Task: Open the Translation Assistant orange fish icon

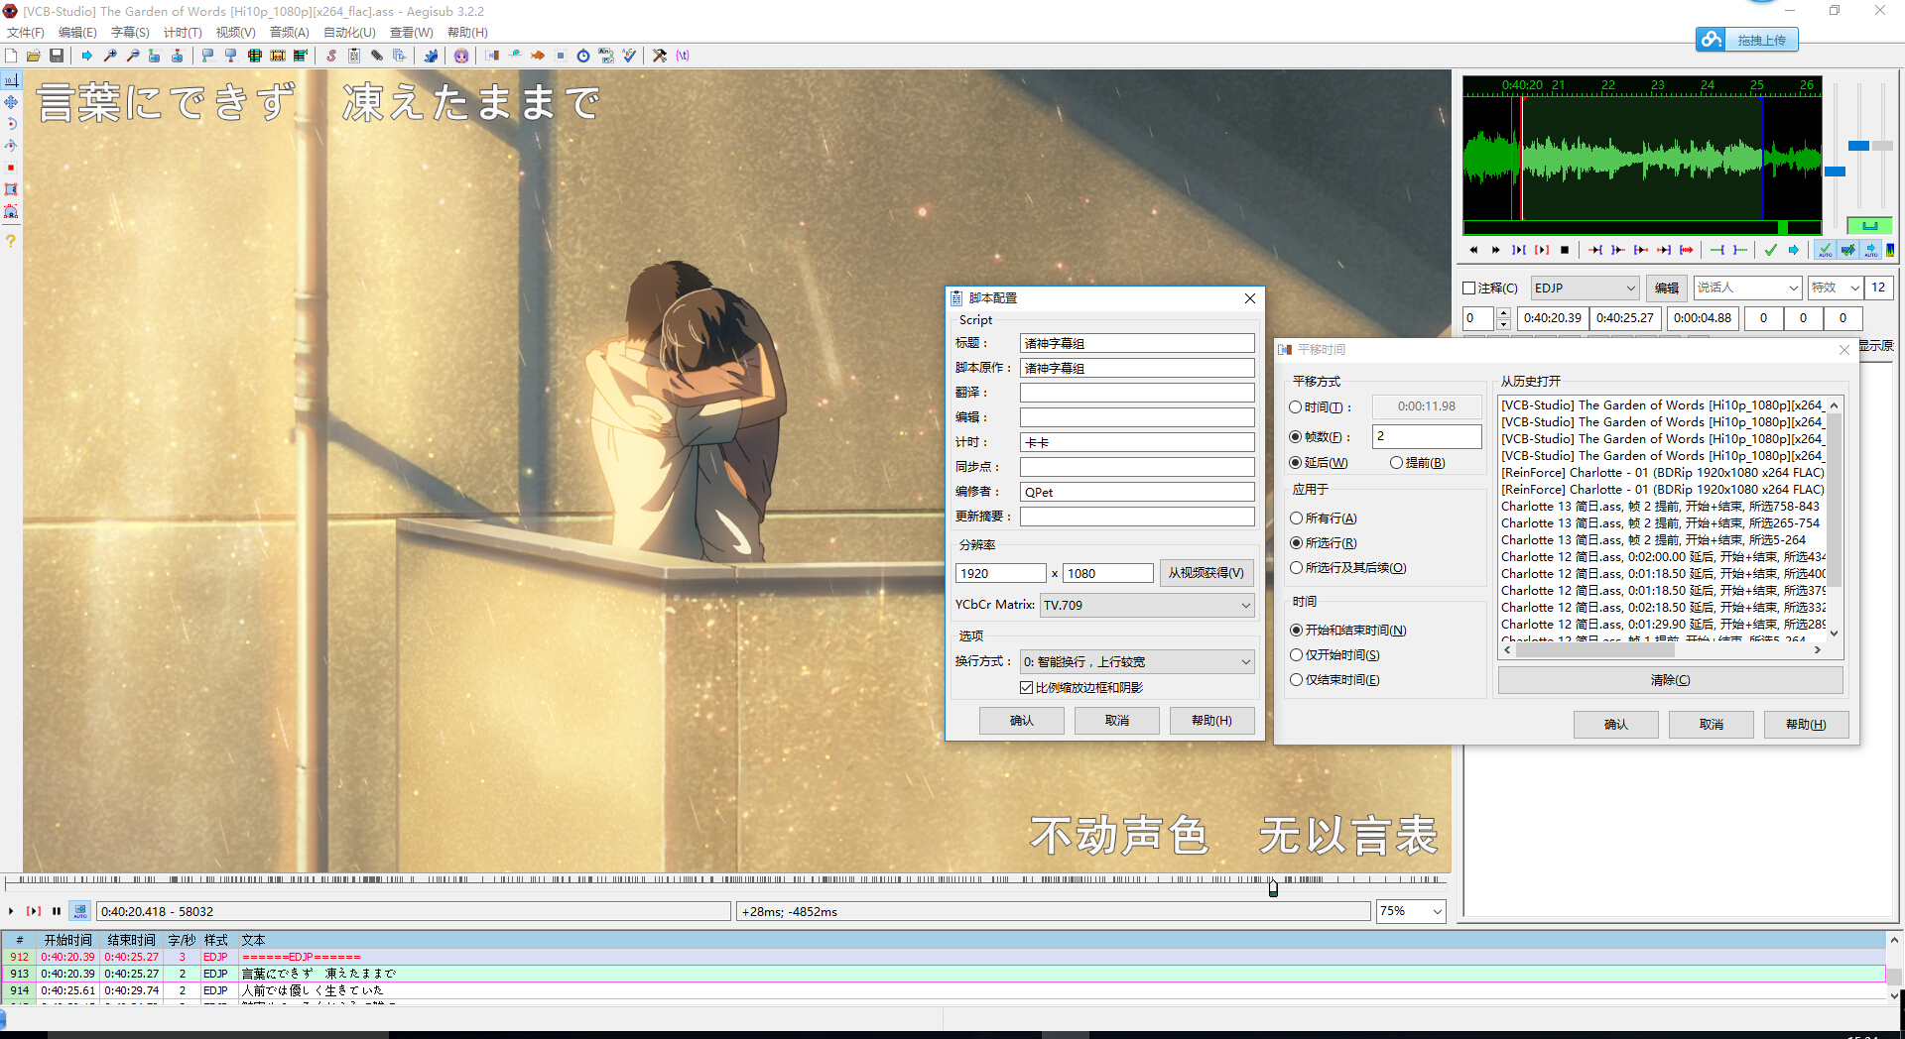Action: pos(538,56)
